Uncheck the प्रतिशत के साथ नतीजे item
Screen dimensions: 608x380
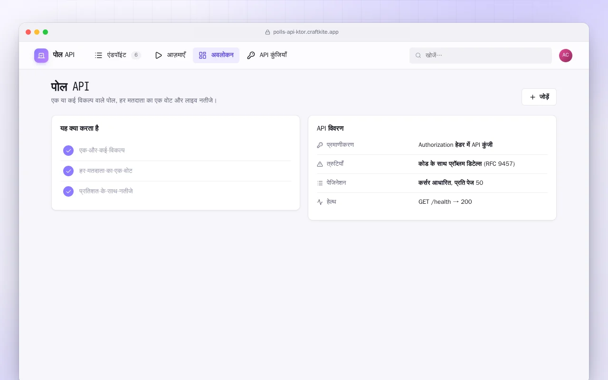(68, 191)
